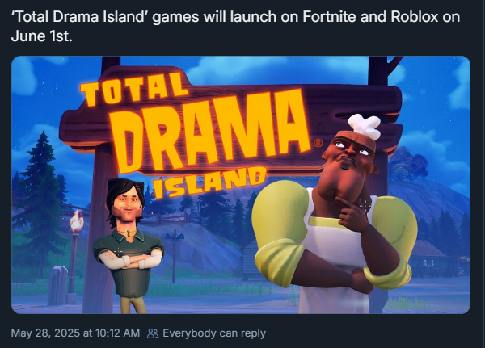Viewport: 485px width, 348px height.
Task: Click the June 1st. text in the post
Action: coord(42,36)
